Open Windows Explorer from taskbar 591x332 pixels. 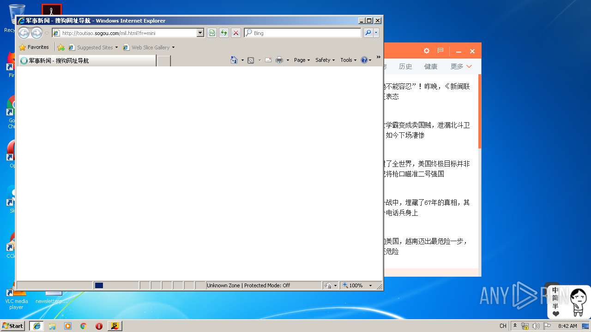pos(52,326)
